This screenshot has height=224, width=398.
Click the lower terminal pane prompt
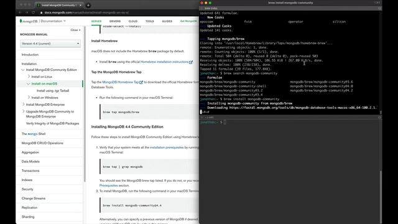tap(213, 122)
